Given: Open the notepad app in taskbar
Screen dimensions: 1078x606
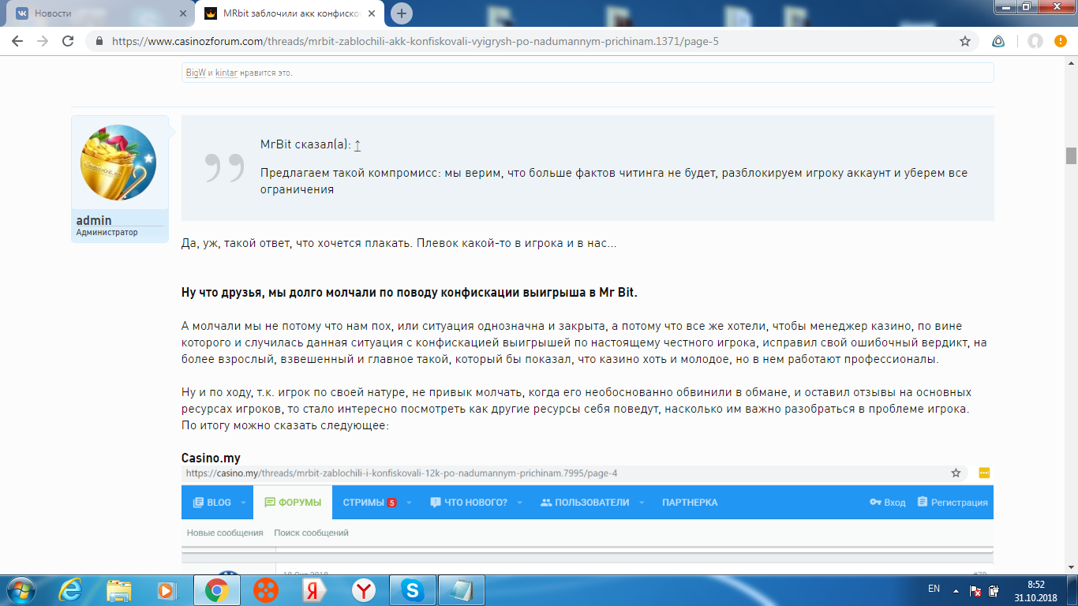Looking at the screenshot, I should click(462, 589).
